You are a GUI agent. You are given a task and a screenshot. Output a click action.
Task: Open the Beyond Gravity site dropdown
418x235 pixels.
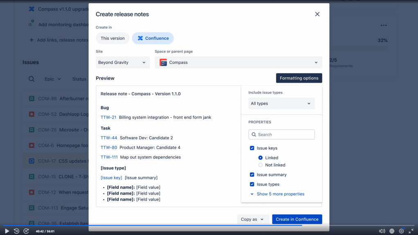point(123,63)
